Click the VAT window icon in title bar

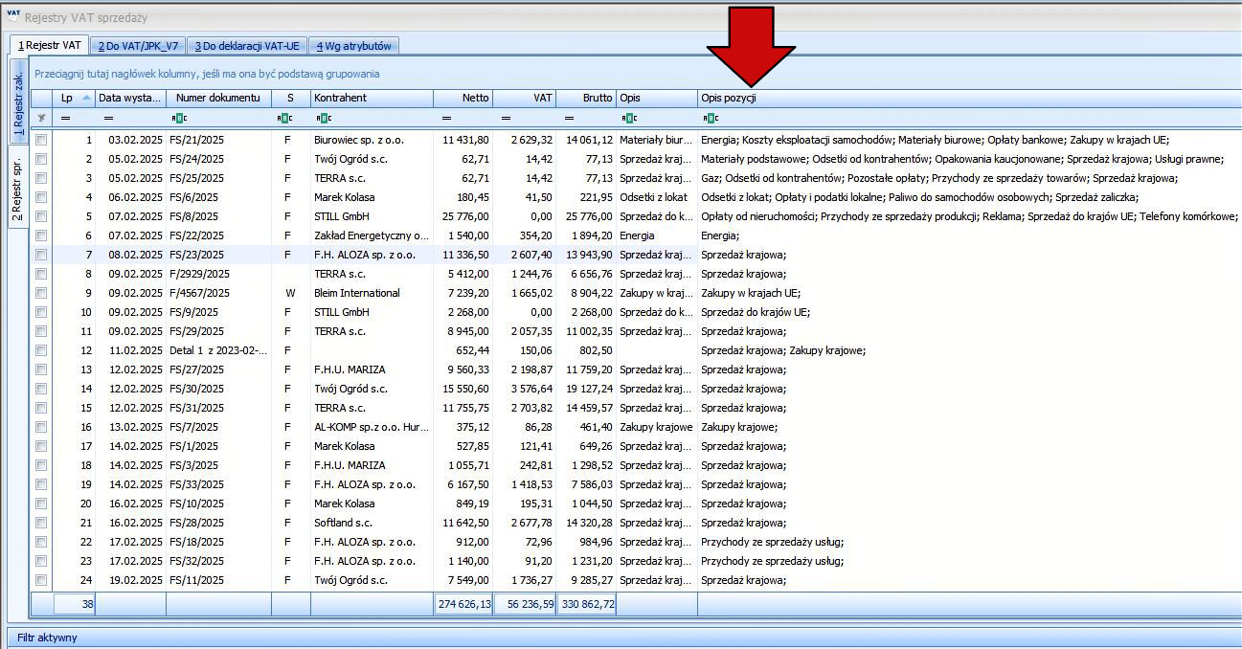13,17
